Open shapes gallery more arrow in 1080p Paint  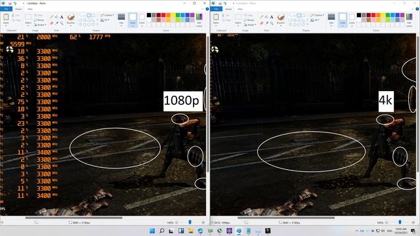[97, 24]
